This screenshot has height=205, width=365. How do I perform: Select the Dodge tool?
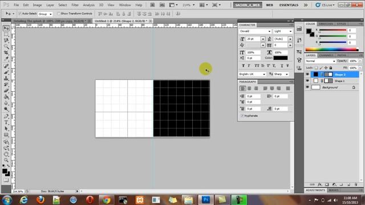(x=6, y=109)
